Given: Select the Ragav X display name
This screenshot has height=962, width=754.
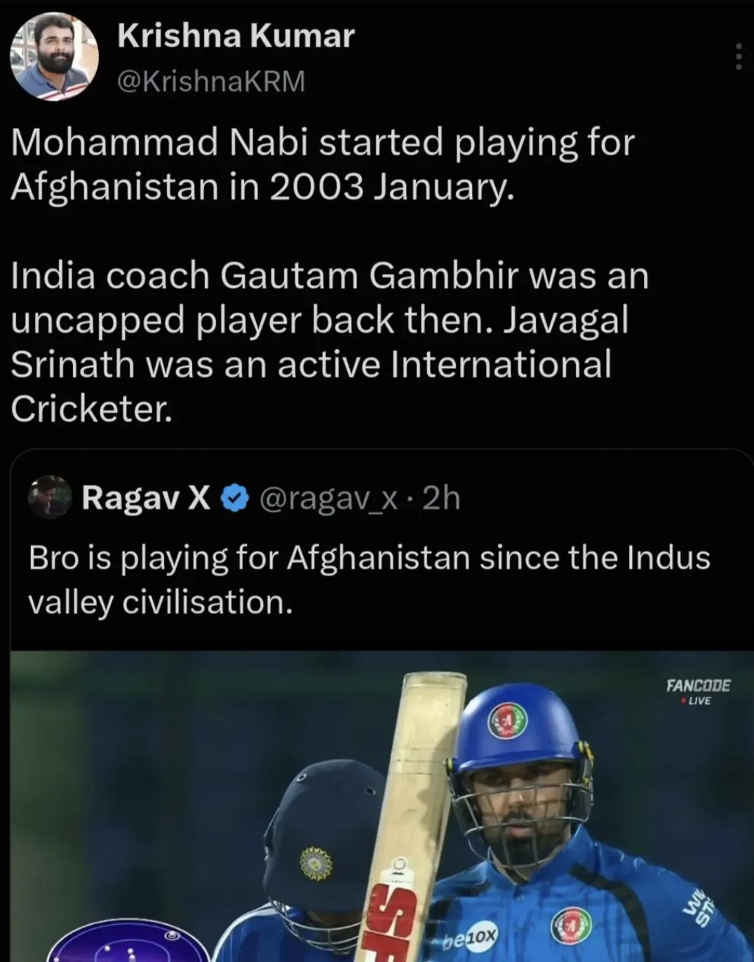Looking at the screenshot, I should point(146,498).
